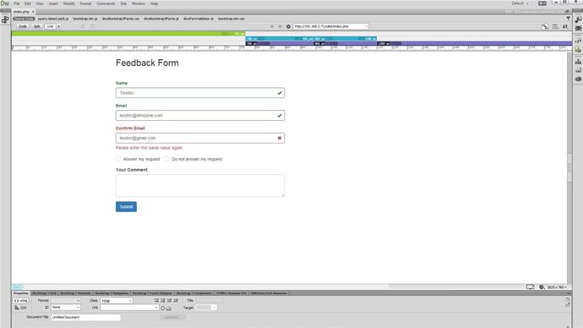This screenshot has width=583, height=328.
Task: Open the yellow-green icon in right panel dock
Action: (x=578, y=50)
